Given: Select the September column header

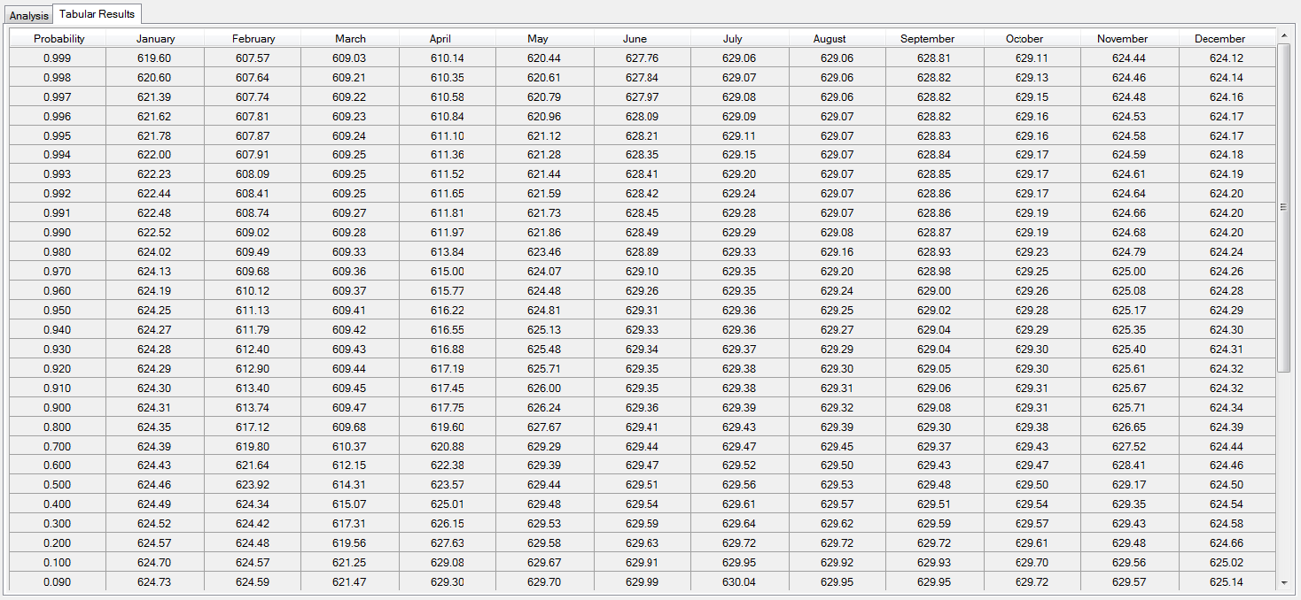Looking at the screenshot, I should (x=927, y=38).
